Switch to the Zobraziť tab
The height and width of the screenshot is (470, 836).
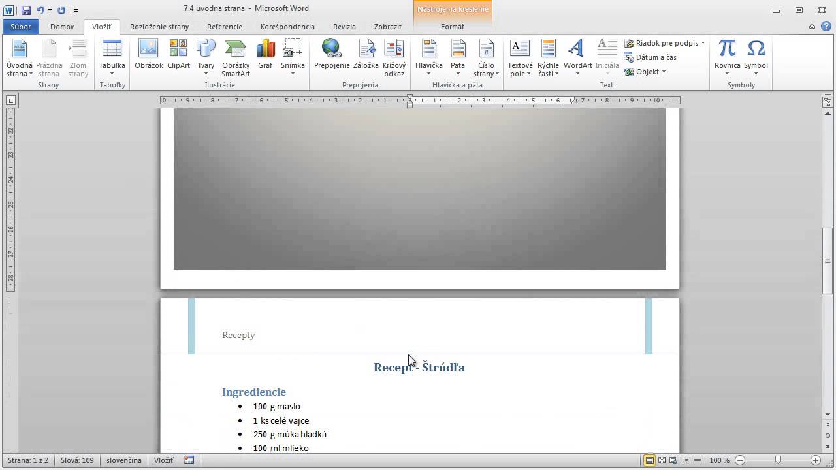pos(388,27)
